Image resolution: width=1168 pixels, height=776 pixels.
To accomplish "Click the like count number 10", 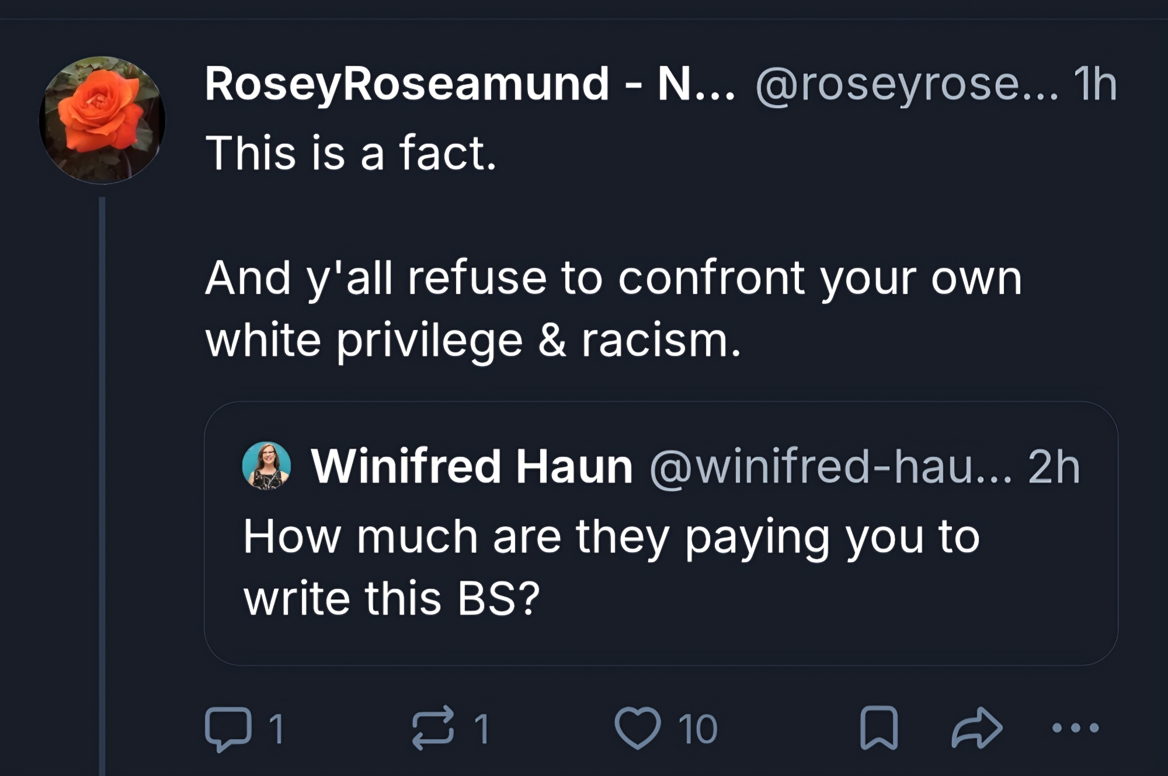I will pos(697,729).
